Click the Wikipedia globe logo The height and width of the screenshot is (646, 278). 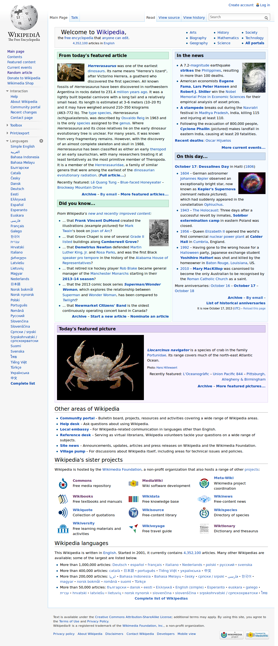pyautogui.click(x=24, y=23)
